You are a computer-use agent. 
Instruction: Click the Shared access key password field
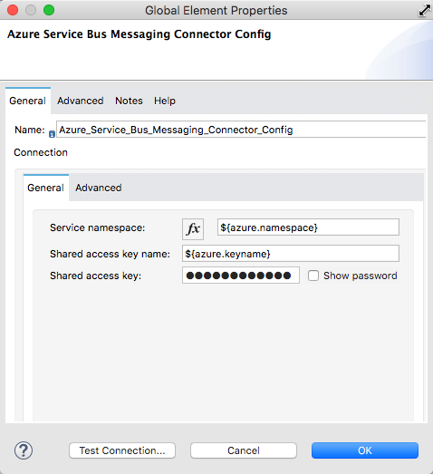(x=241, y=276)
